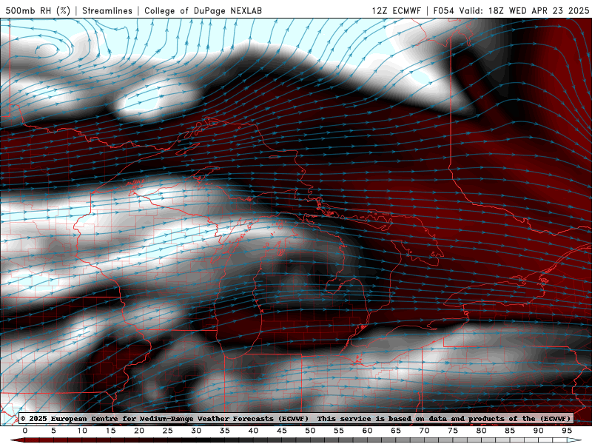Click the '50' color scale label
This screenshot has width=592, height=444.
coord(310,431)
